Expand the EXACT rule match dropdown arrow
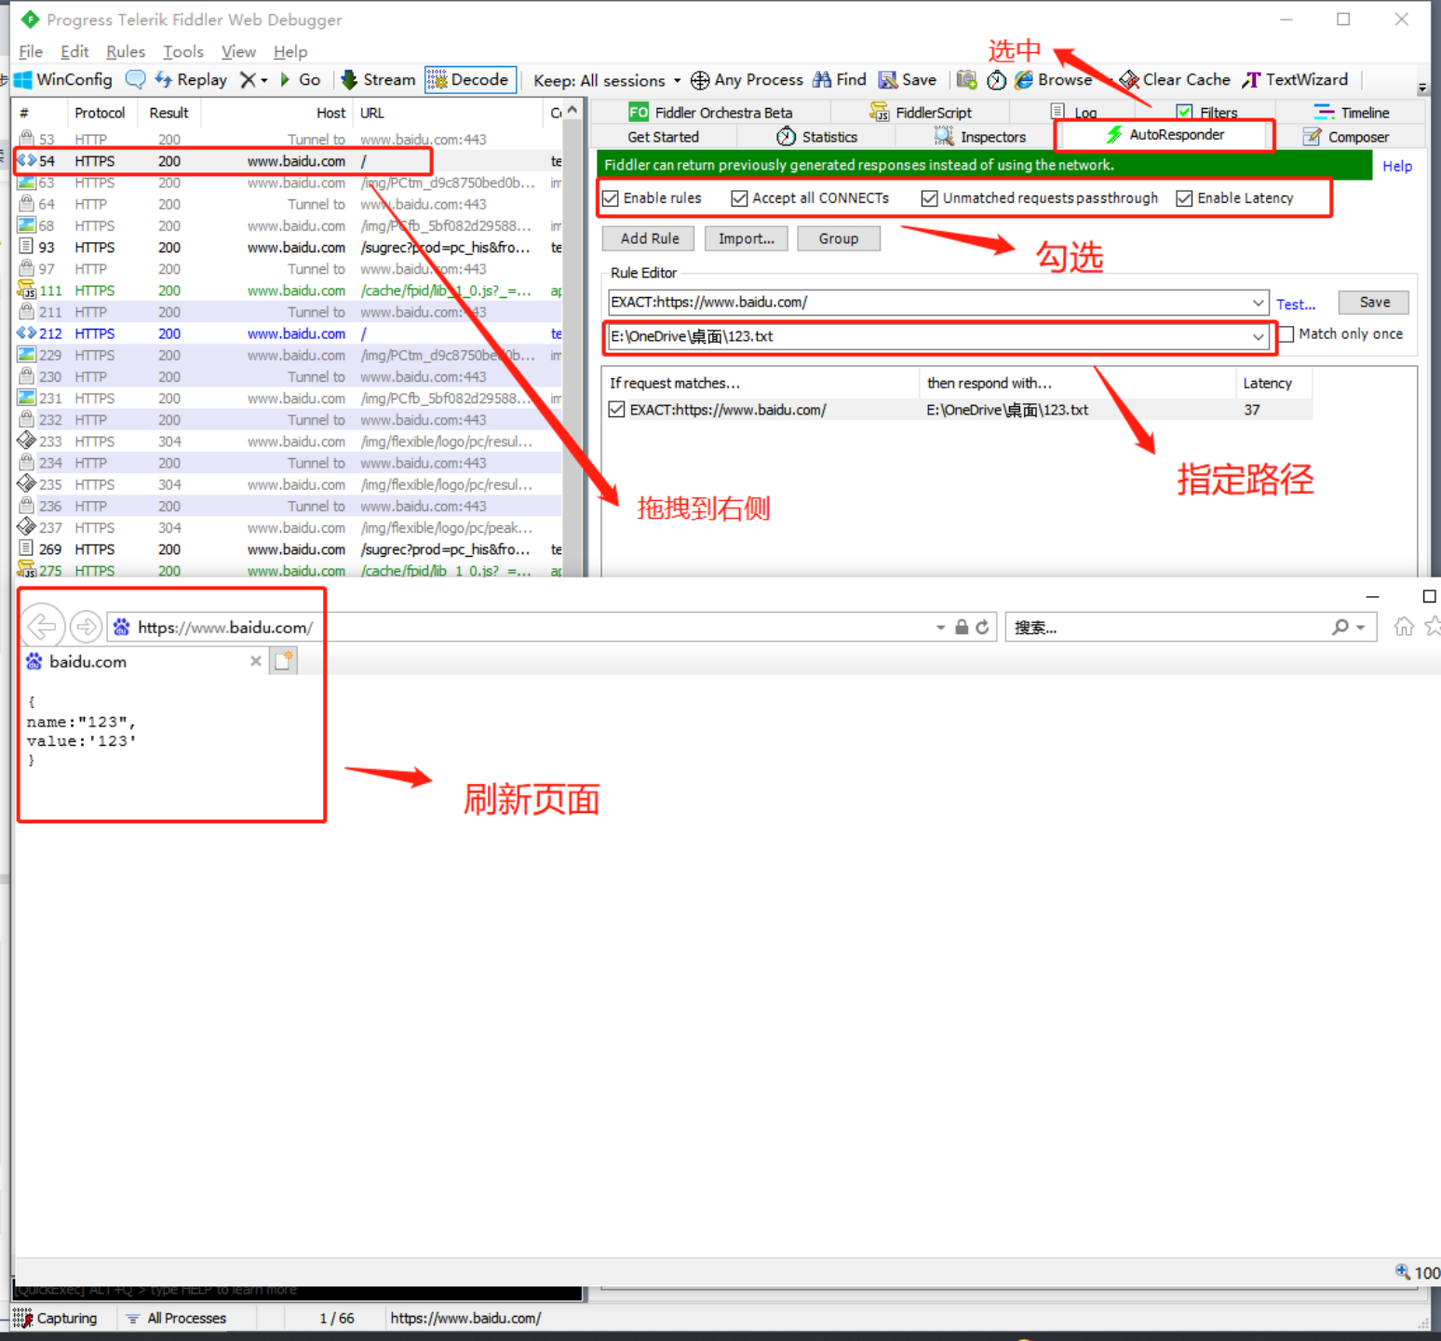The height and width of the screenshot is (1341, 1441). 1258,303
